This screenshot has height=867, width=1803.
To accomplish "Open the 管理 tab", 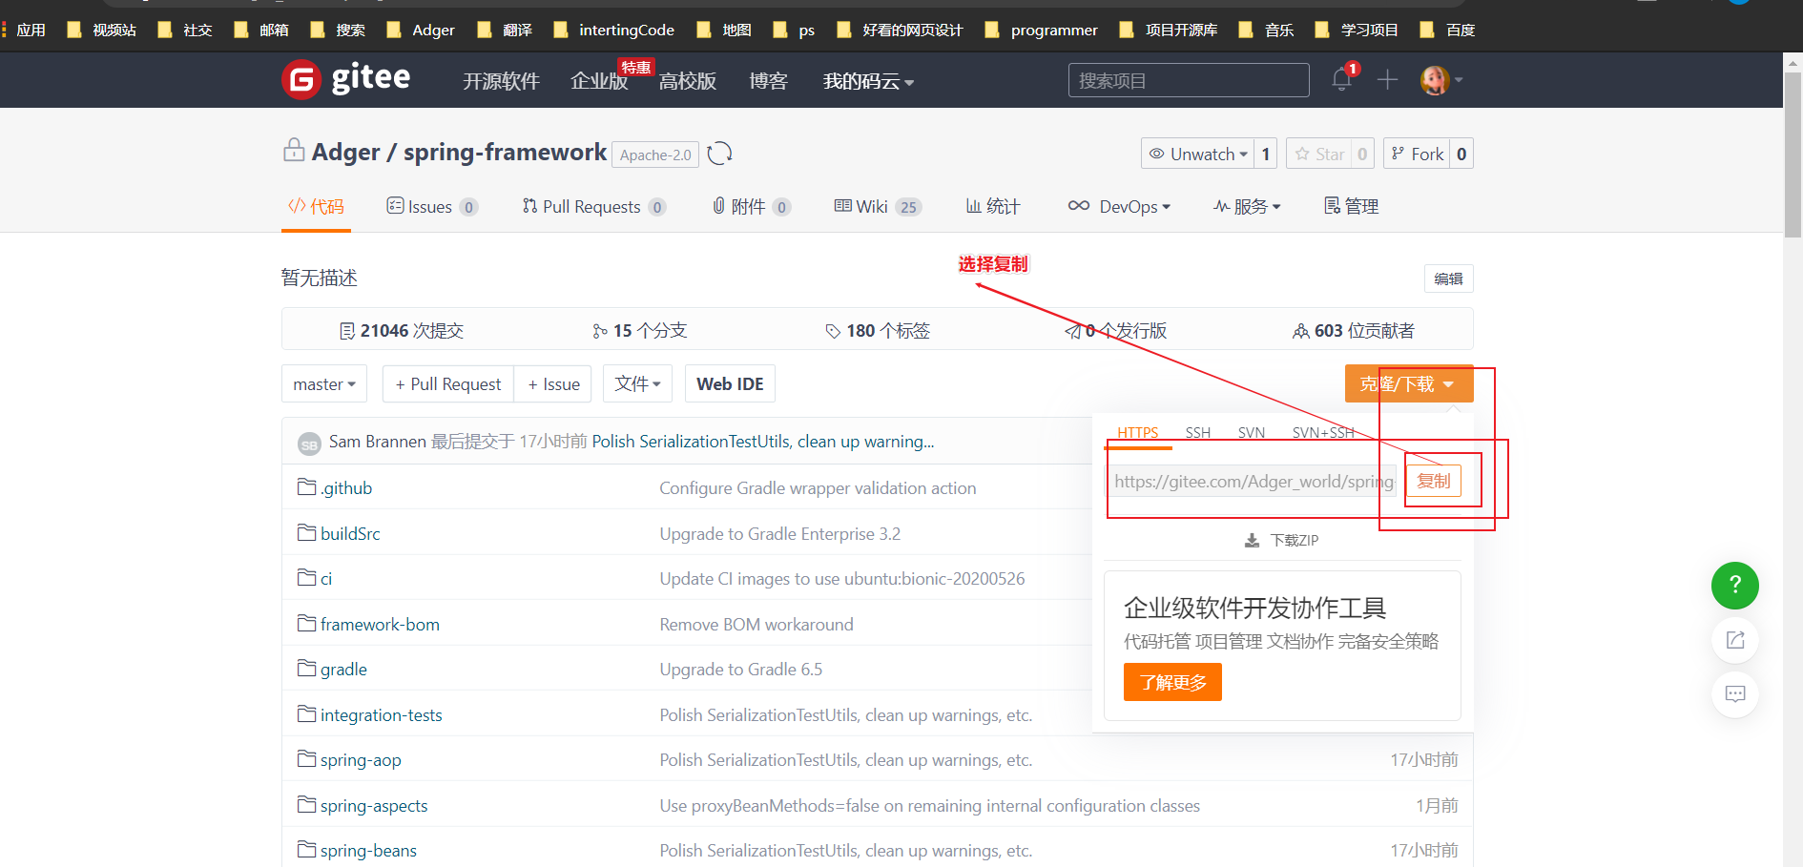I will [x=1351, y=206].
